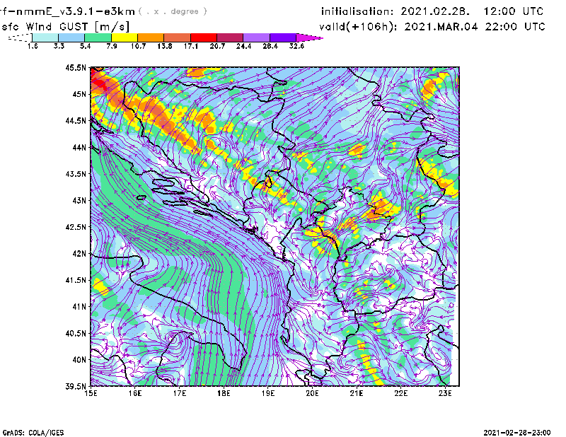Click the '3.3' legend value
566x437 pixels.
pos(59,46)
